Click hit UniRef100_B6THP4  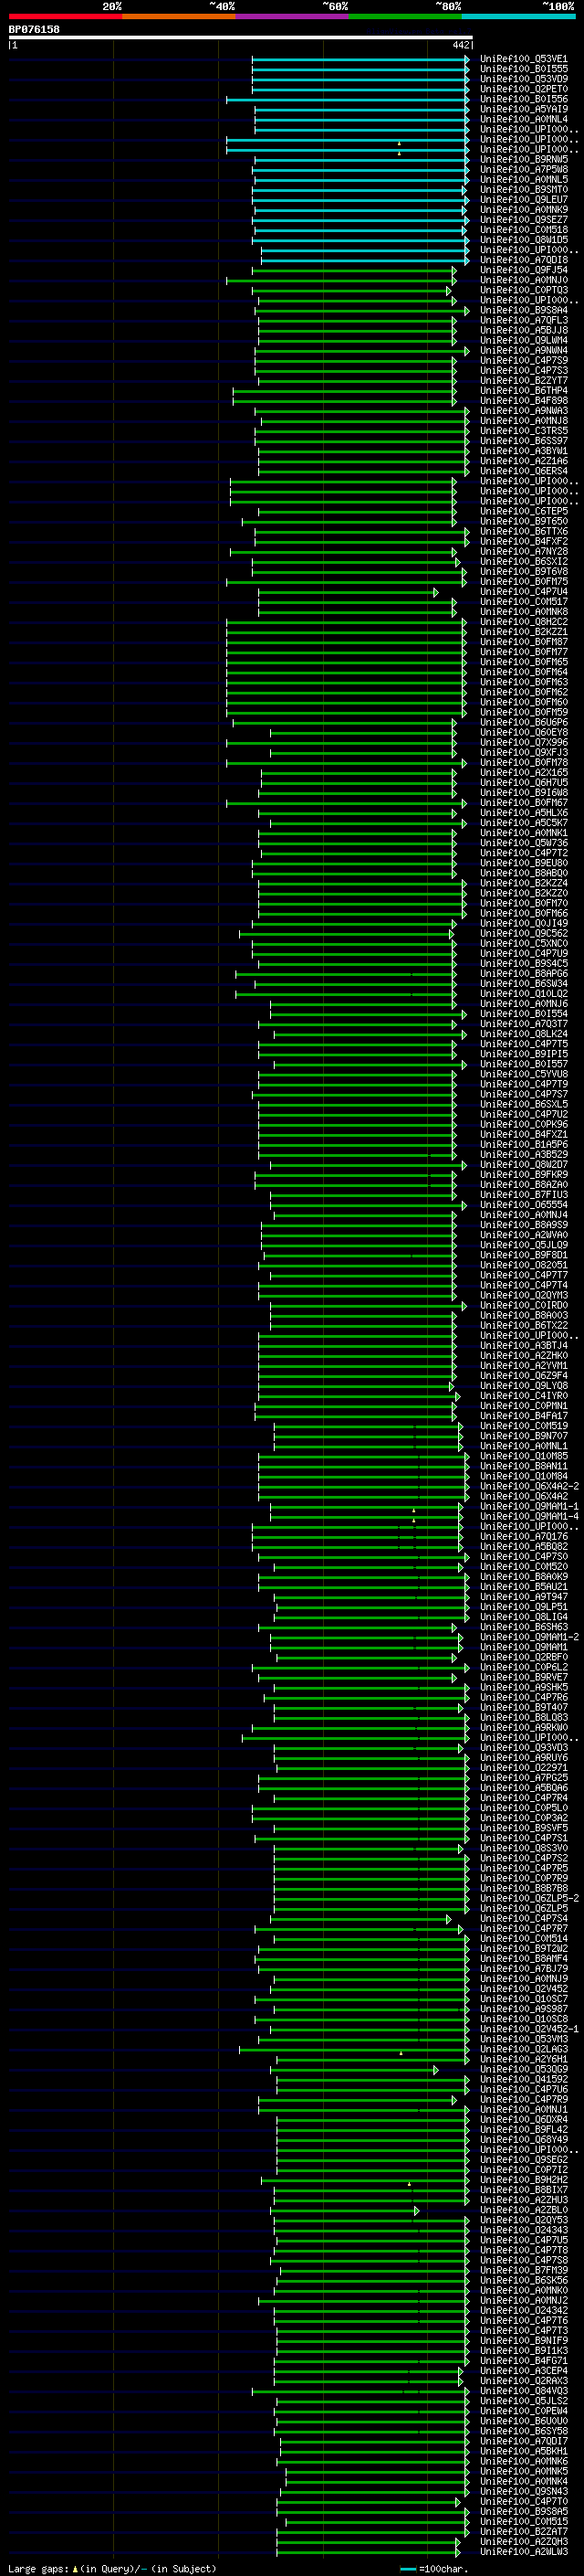(523, 391)
